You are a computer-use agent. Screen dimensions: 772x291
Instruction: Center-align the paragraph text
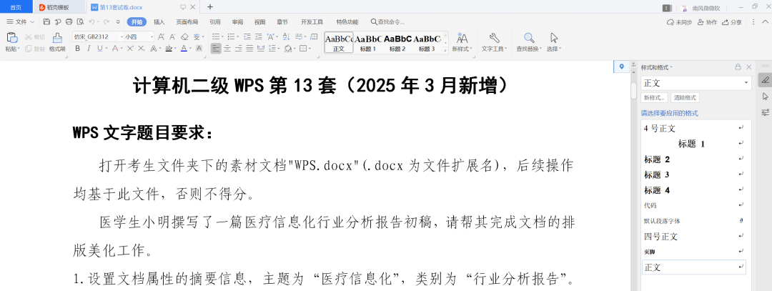pyautogui.click(x=227, y=48)
